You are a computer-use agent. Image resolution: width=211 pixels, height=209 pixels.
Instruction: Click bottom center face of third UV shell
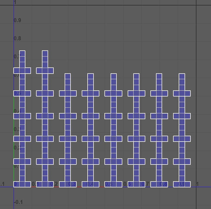click(x=68, y=184)
